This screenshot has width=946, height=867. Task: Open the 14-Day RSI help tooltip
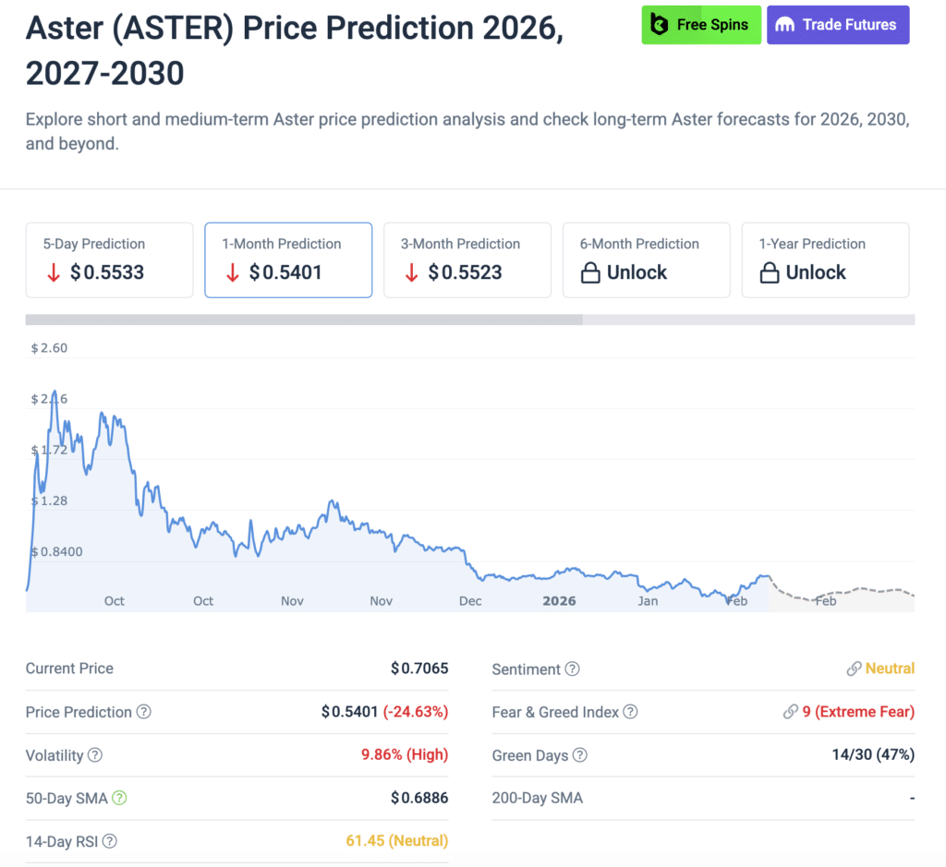(x=110, y=841)
